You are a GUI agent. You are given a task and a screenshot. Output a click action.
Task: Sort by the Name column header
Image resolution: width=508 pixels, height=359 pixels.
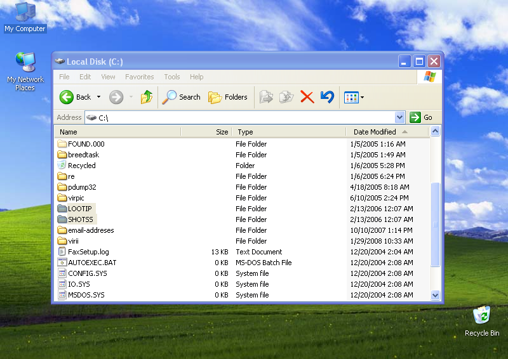coord(117,132)
